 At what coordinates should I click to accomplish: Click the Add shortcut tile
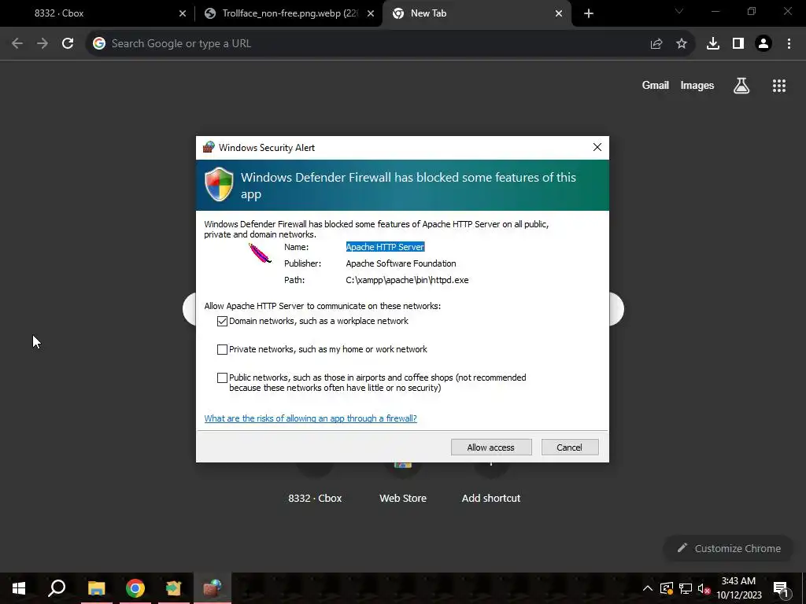pos(491,498)
